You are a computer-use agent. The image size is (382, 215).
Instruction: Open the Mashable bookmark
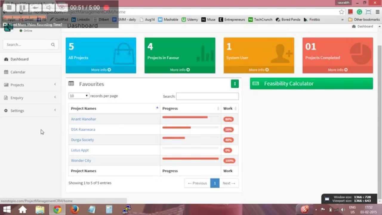(x=168, y=20)
